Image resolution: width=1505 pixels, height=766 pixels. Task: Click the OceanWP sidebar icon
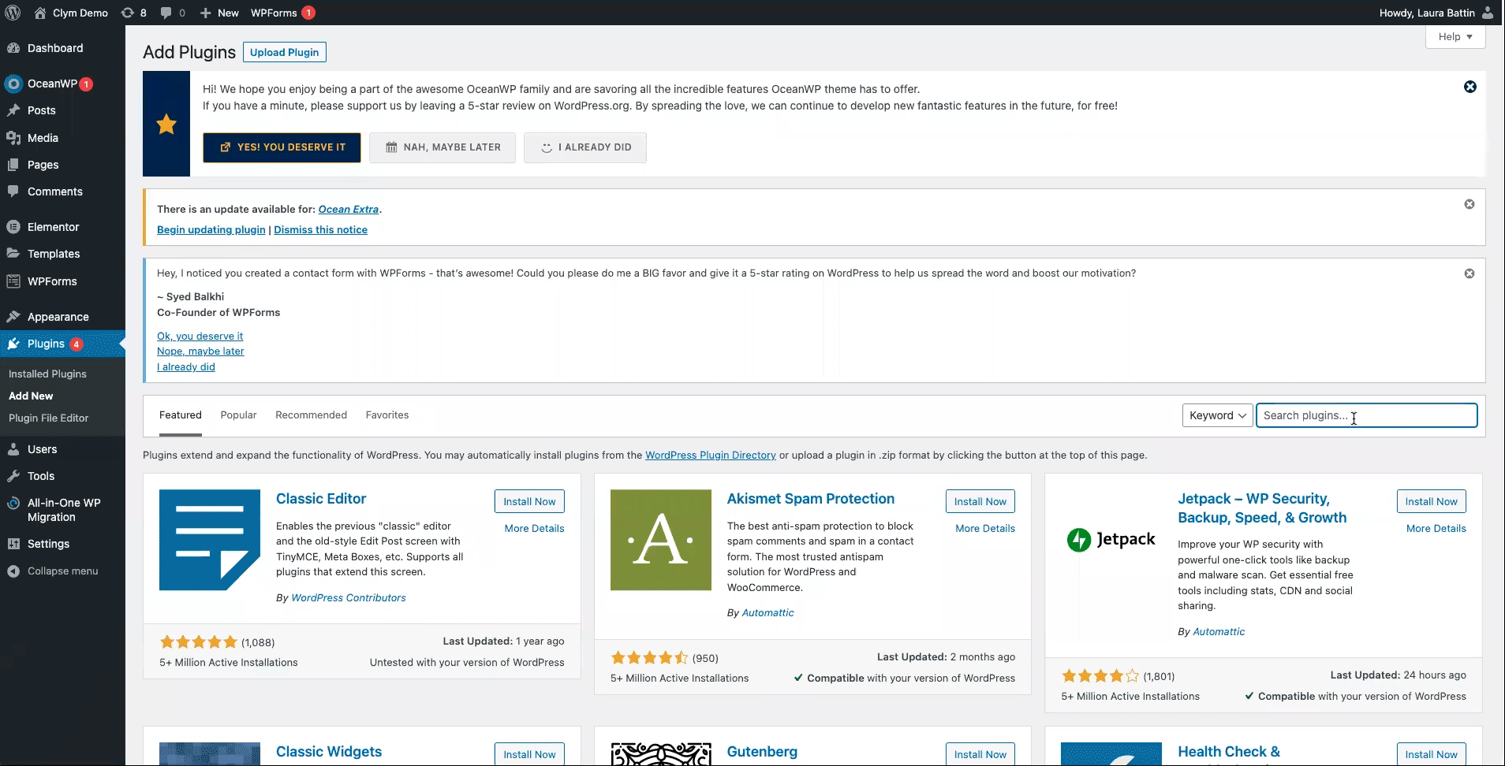[13, 84]
